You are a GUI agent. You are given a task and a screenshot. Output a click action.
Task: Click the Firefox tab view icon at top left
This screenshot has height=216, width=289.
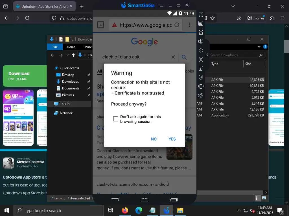(x=6, y=6)
